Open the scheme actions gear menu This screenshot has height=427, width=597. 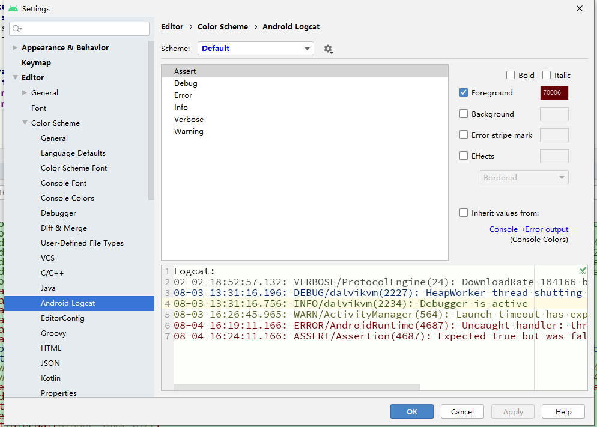[x=328, y=49]
